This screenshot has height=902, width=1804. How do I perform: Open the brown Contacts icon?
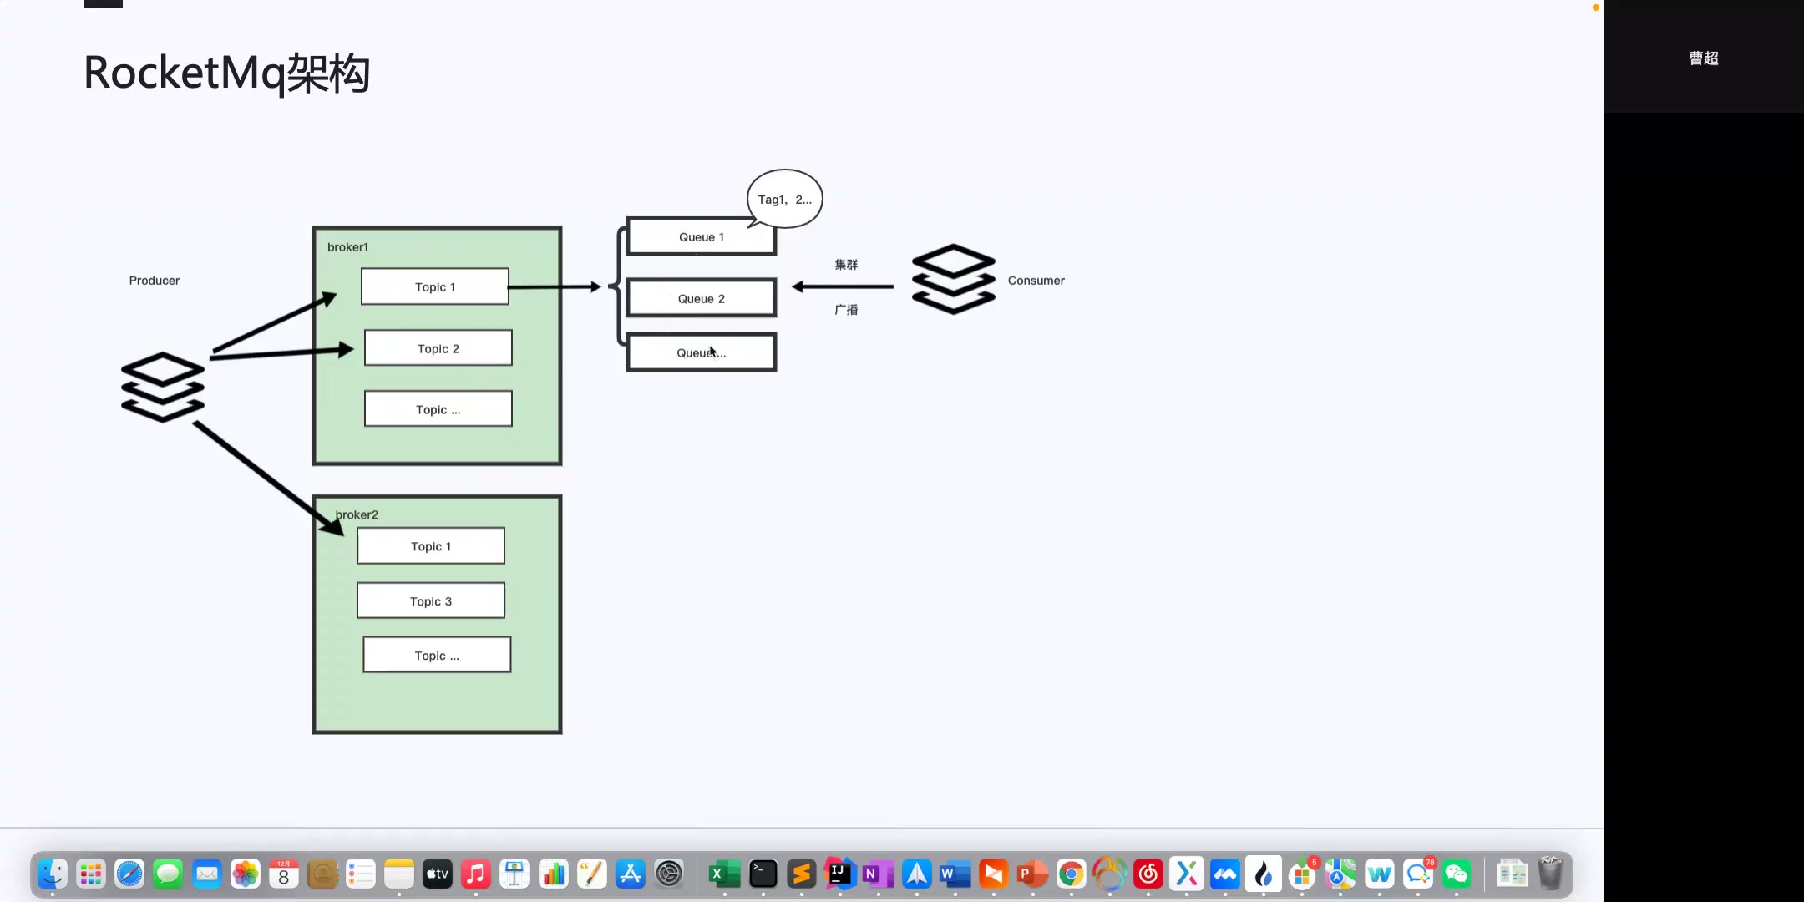coord(322,874)
